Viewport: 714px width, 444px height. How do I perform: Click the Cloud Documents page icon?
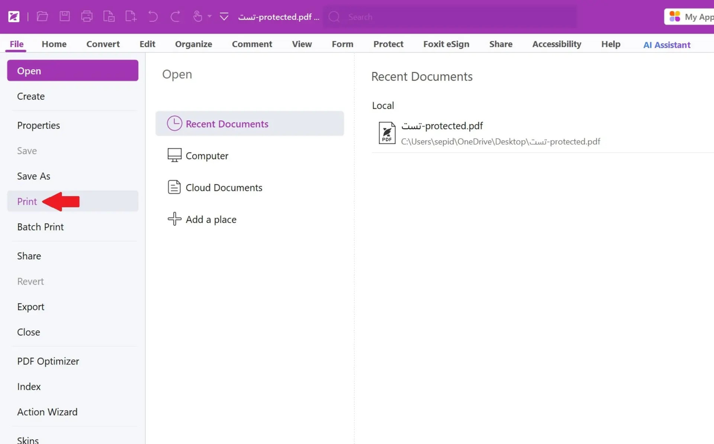coord(174,187)
